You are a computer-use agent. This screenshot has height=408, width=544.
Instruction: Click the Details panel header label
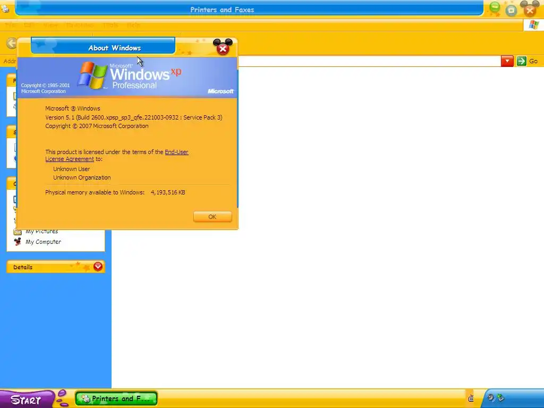tap(22, 267)
